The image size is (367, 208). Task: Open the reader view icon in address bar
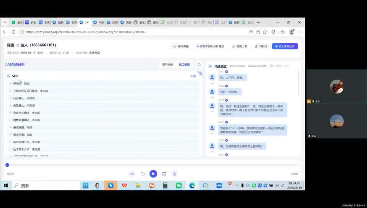click(x=258, y=32)
